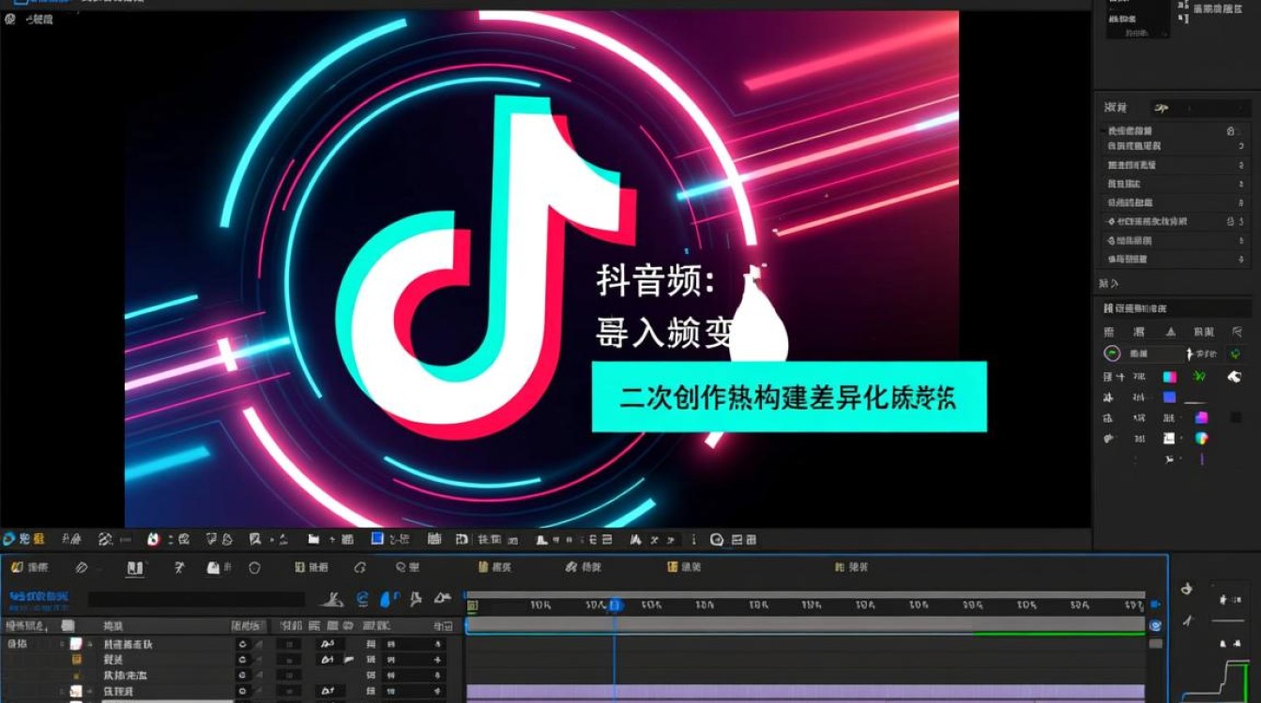
Task: Click the bottom-left app logo button
Action: [11, 539]
